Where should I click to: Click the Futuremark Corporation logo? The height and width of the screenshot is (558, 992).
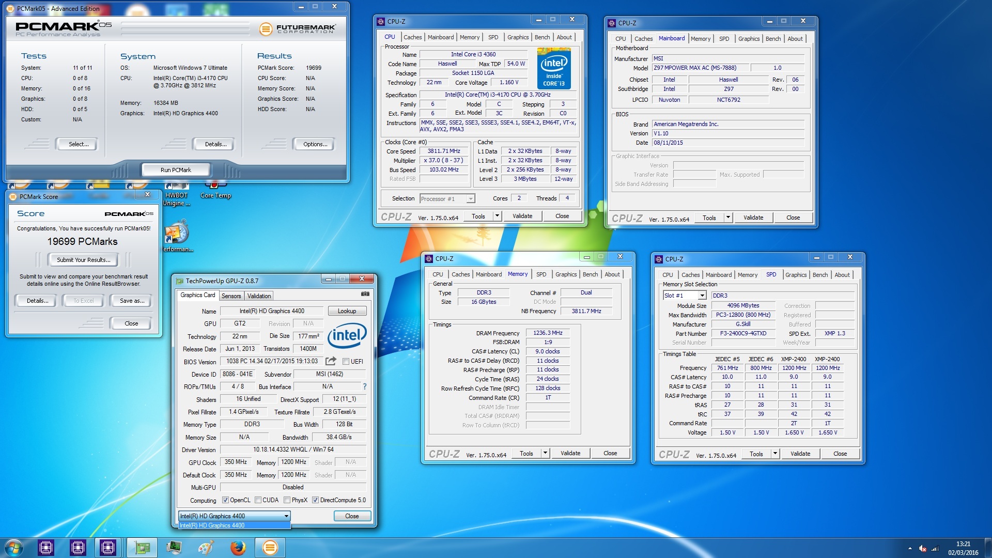click(x=297, y=29)
